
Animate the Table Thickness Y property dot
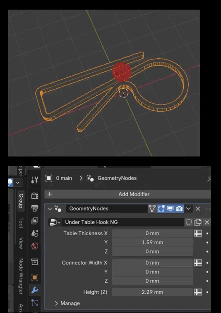[207, 243]
